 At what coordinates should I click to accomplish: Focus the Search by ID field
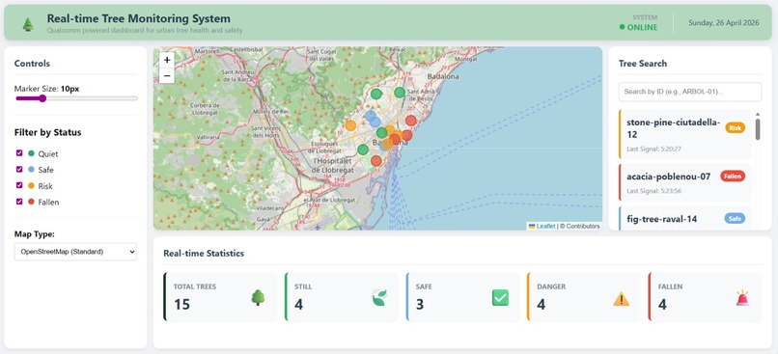coord(690,92)
